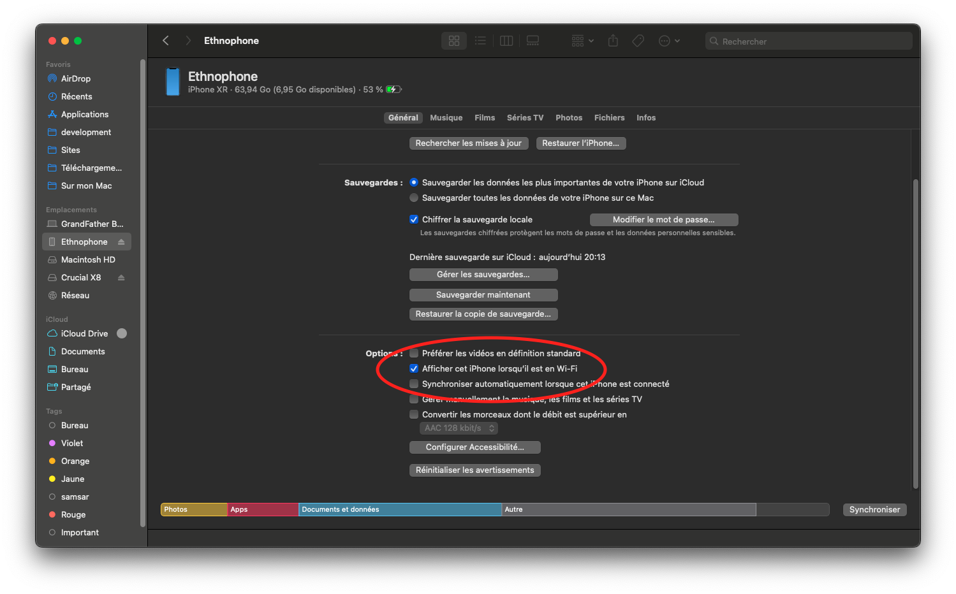The width and height of the screenshot is (956, 594).
Task: Click the Share toolbar icon
Action: (613, 41)
